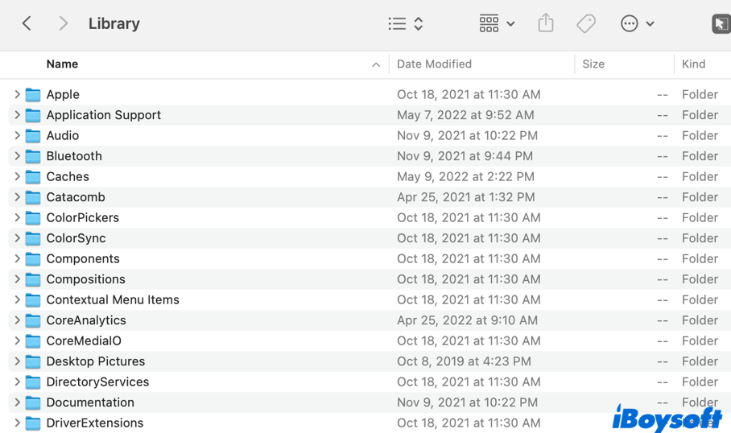Click the back navigation arrow
The image size is (731, 433).
click(27, 23)
